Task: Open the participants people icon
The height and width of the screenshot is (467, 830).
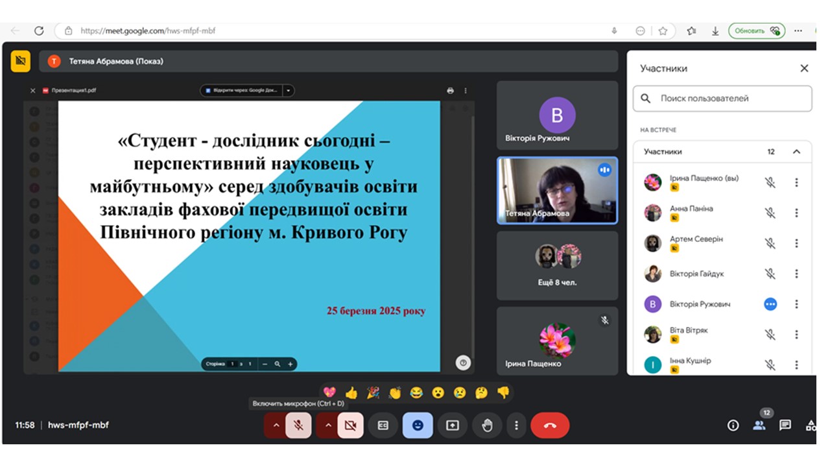Action: coord(759,425)
